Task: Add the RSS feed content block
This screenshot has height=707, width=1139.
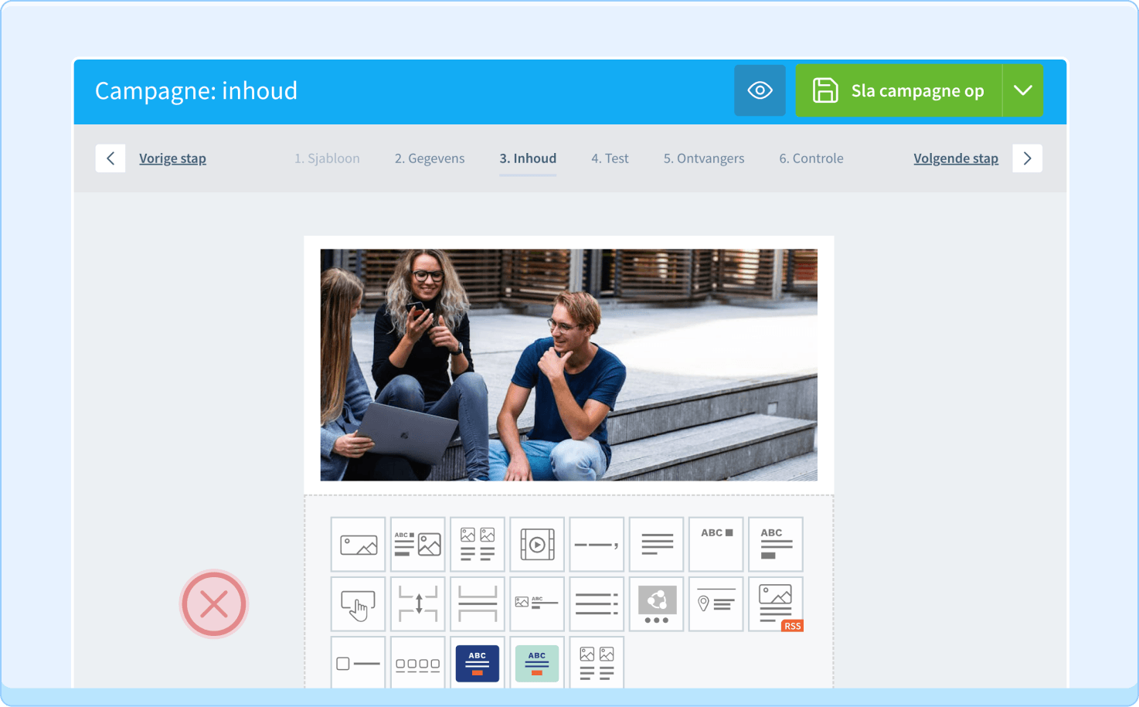Action: [x=775, y=603]
